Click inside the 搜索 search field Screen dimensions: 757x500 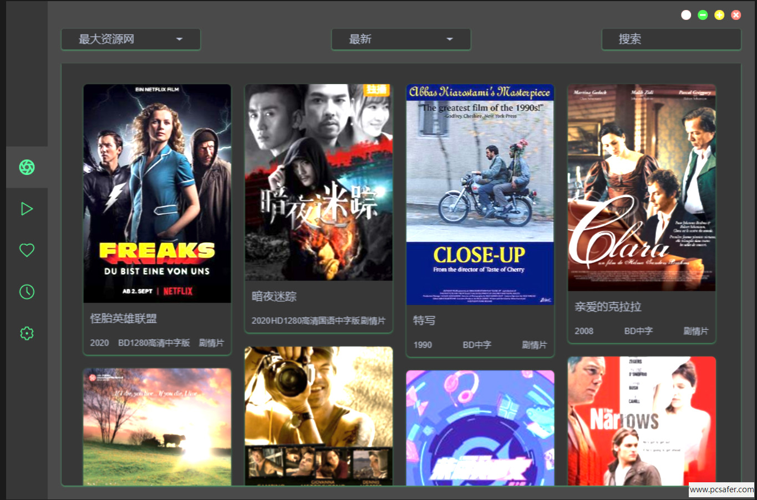tap(671, 39)
